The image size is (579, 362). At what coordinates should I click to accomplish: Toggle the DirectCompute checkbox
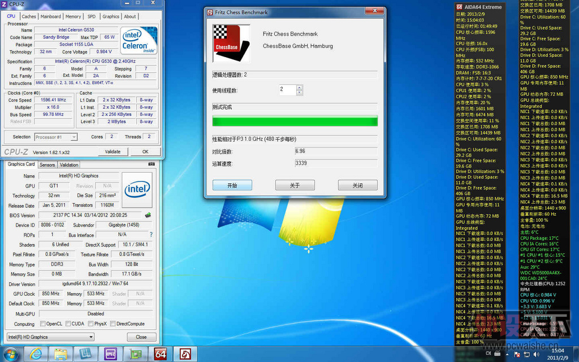(x=113, y=324)
